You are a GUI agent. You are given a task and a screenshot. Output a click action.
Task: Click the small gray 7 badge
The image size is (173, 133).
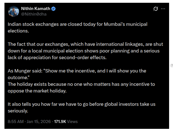point(172,65)
